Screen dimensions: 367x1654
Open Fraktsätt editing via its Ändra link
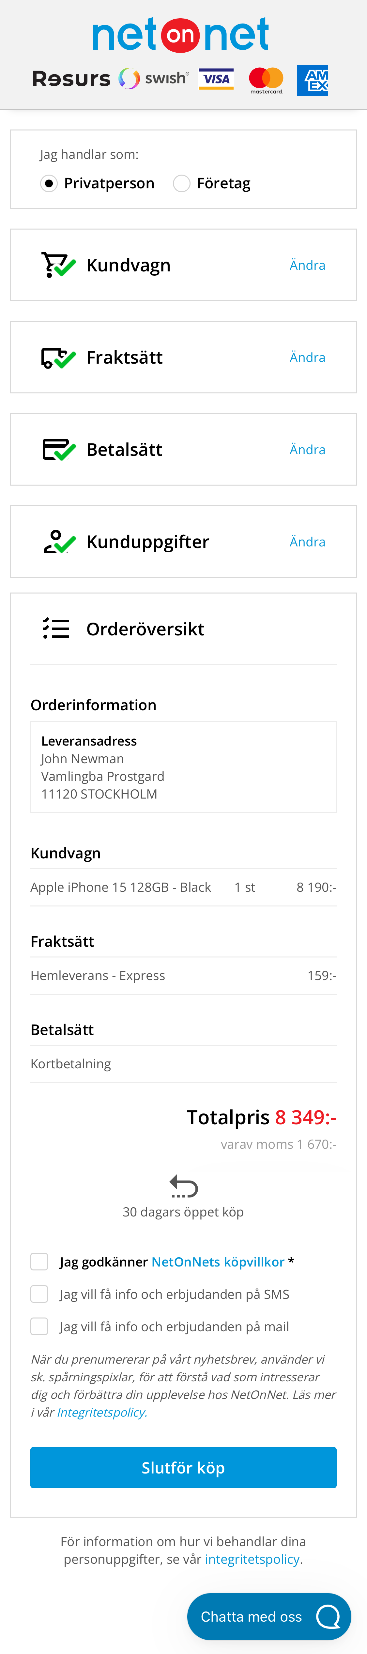click(x=307, y=357)
